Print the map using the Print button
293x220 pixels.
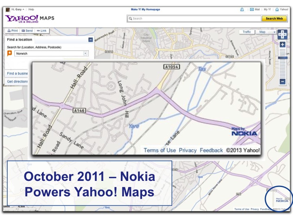pyautogui.click(x=13, y=31)
